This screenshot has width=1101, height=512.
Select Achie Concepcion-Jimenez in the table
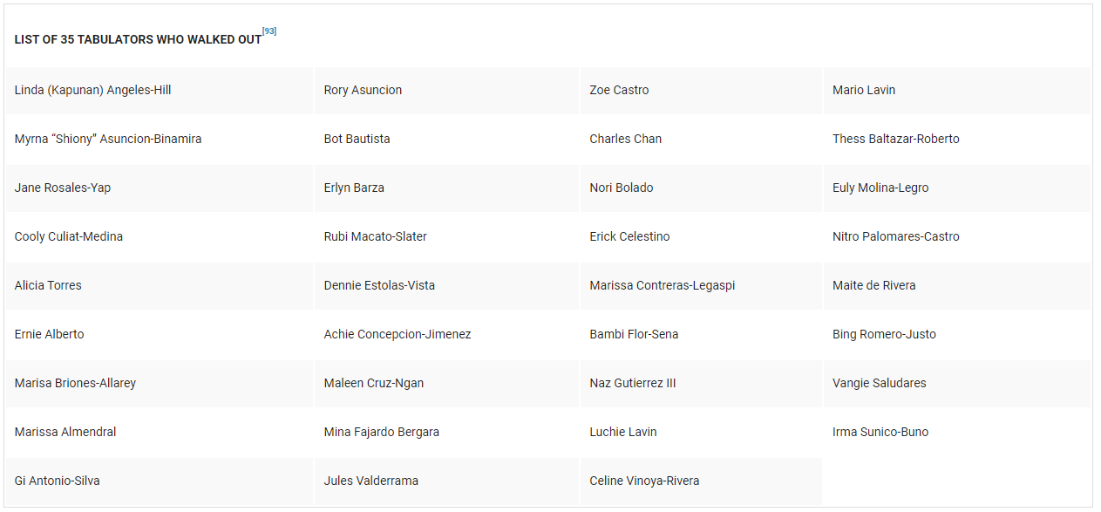click(x=398, y=334)
